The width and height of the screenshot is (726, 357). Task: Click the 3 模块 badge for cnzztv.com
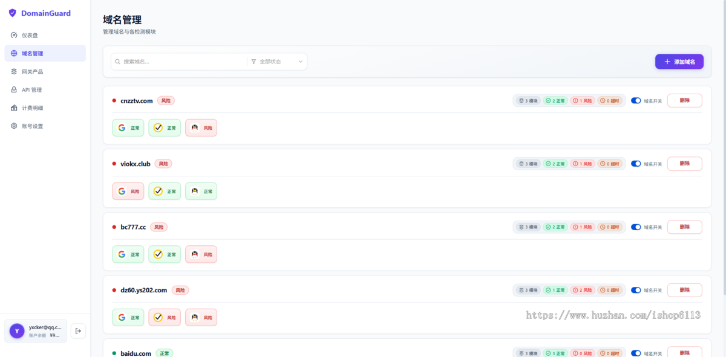pyautogui.click(x=528, y=101)
